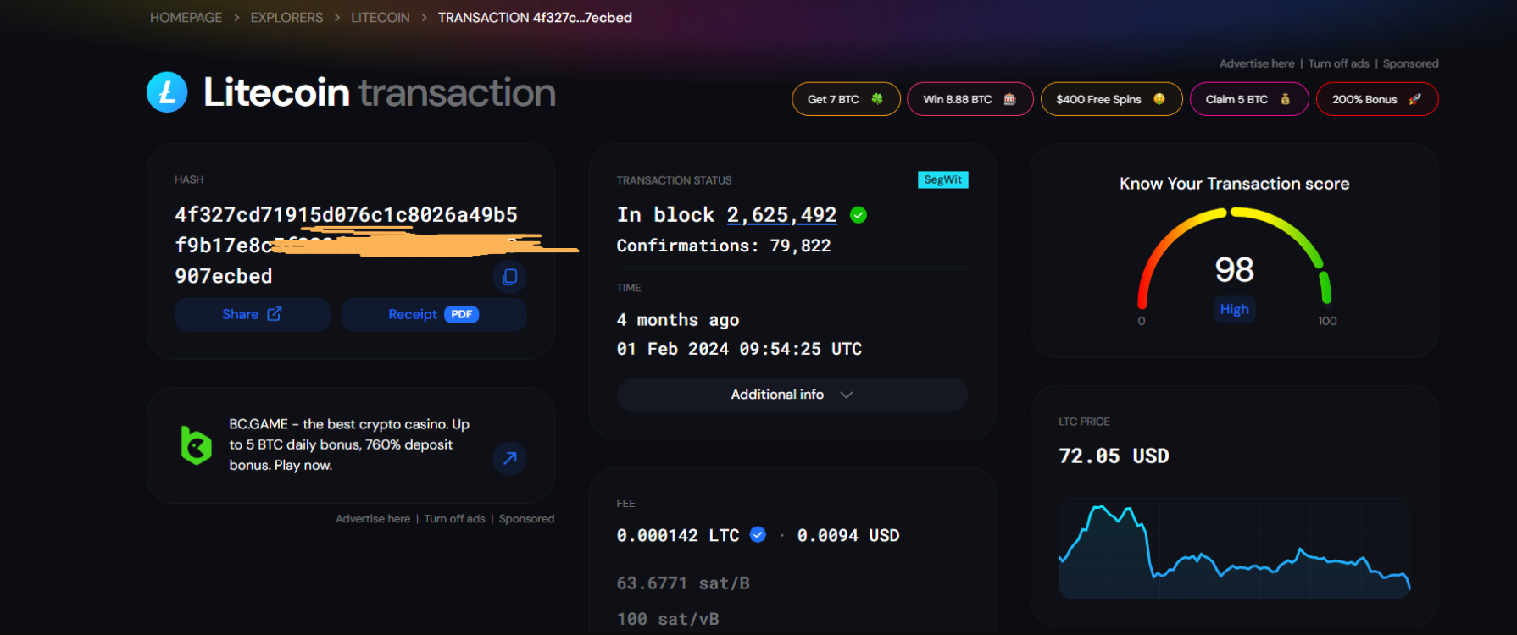Expand the Additional info section

click(x=792, y=395)
